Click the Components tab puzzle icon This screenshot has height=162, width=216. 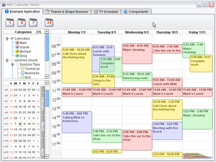[x=126, y=12]
